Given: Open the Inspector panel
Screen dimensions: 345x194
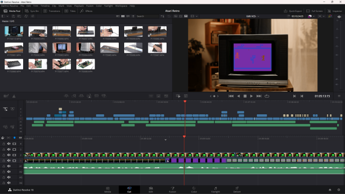Looking at the screenshot, I should click(335, 11).
